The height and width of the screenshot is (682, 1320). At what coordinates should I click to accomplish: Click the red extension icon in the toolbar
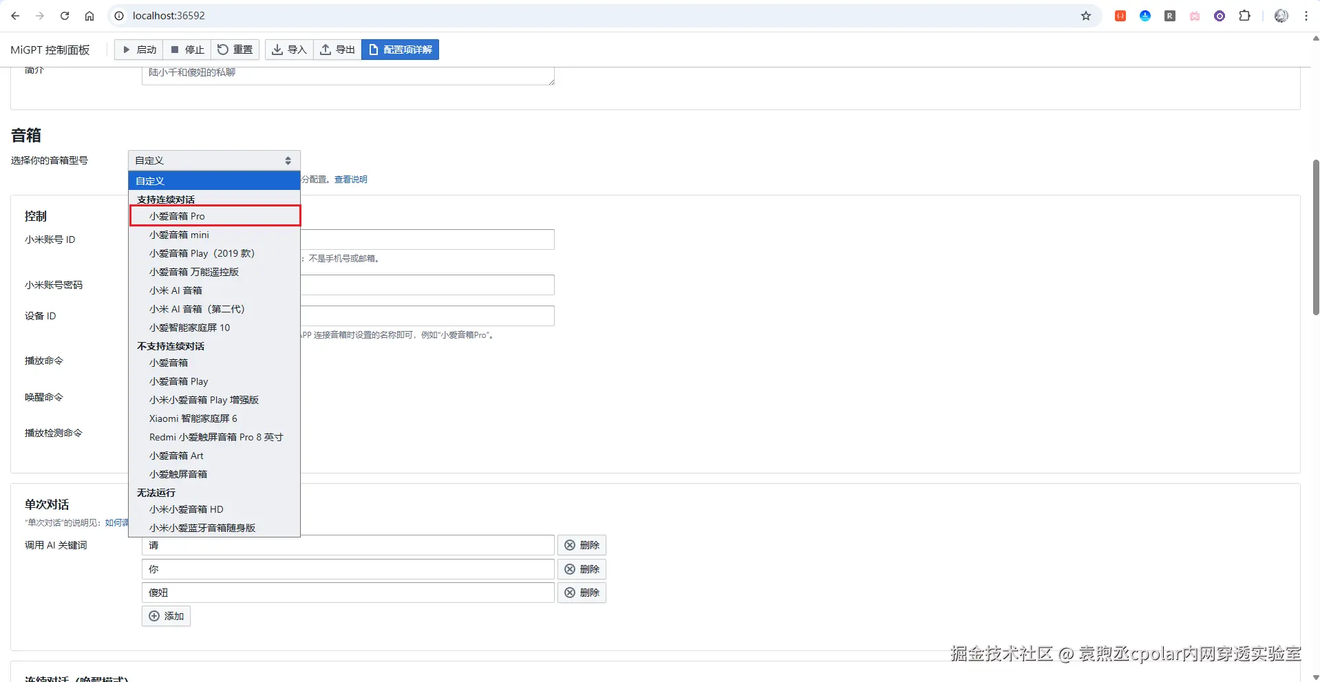(1120, 16)
